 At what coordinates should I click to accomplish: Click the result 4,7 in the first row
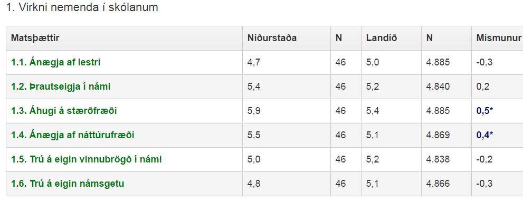(254, 62)
